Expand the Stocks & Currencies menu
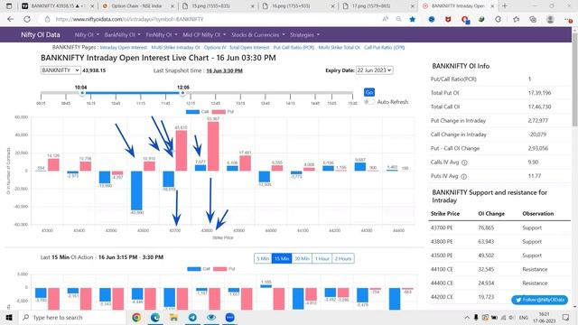Image resolution: width=578 pixels, height=325 pixels. click(x=258, y=34)
